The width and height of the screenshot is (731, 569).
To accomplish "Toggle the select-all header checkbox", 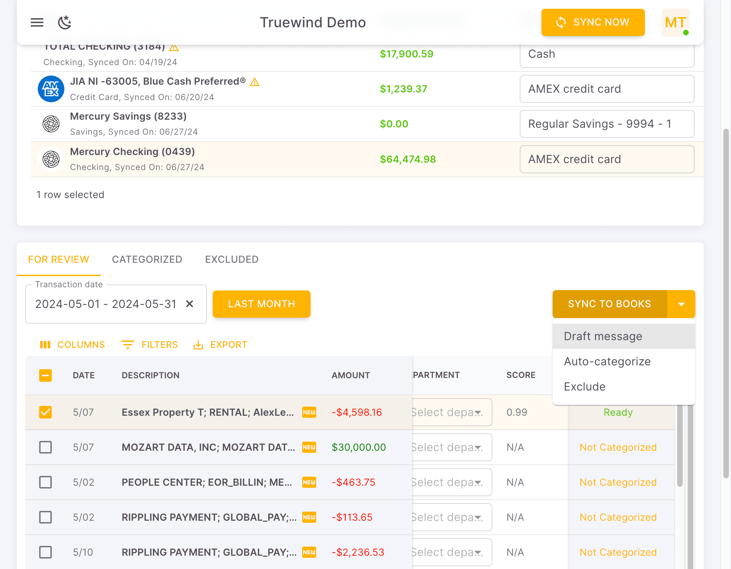I will [x=45, y=375].
